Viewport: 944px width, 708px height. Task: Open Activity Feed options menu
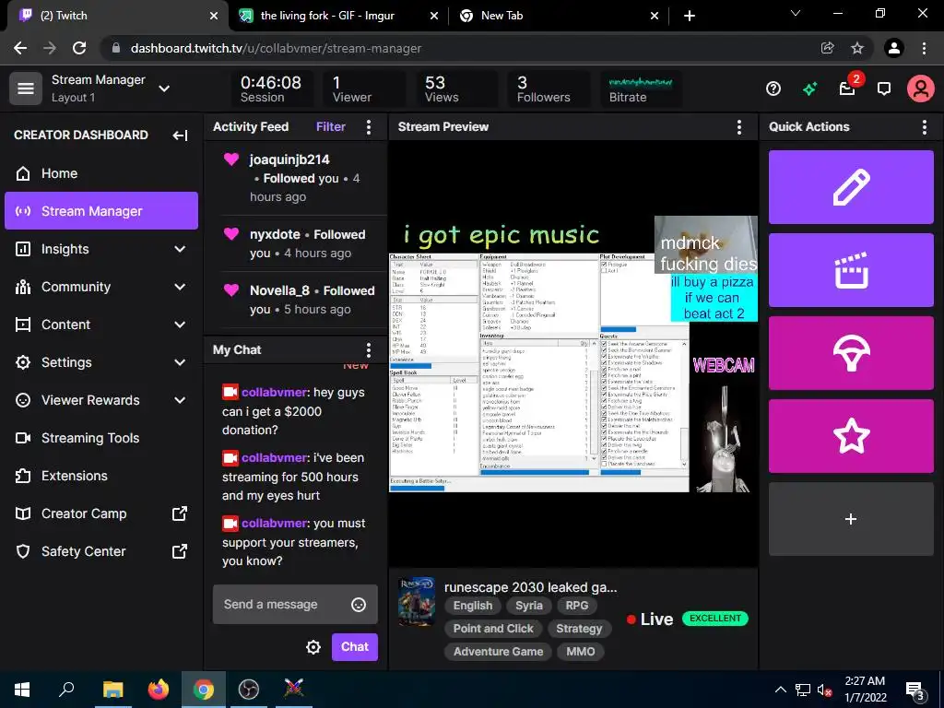coord(369,127)
